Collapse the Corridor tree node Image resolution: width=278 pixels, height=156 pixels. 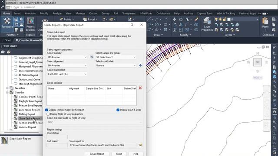click(7, 92)
